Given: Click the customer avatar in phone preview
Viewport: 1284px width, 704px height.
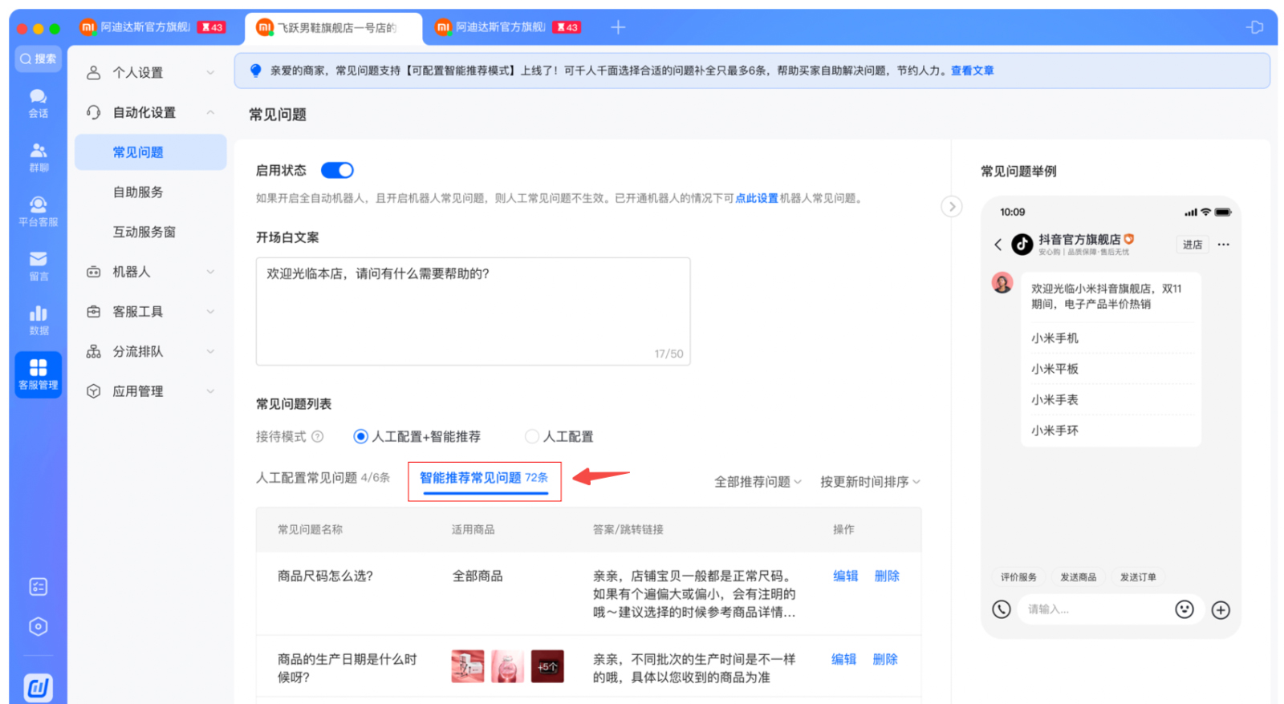Looking at the screenshot, I should point(1002,282).
